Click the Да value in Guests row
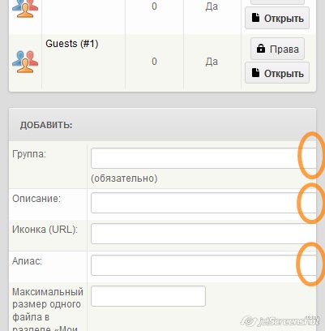325x331 pixels. click(x=212, y=62)
